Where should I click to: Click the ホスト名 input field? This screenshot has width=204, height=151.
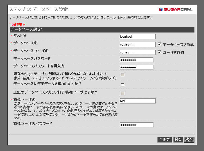137,37
